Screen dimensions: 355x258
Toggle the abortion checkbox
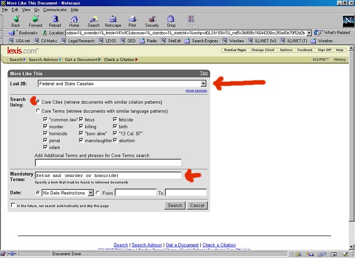(x=115, y=140)
